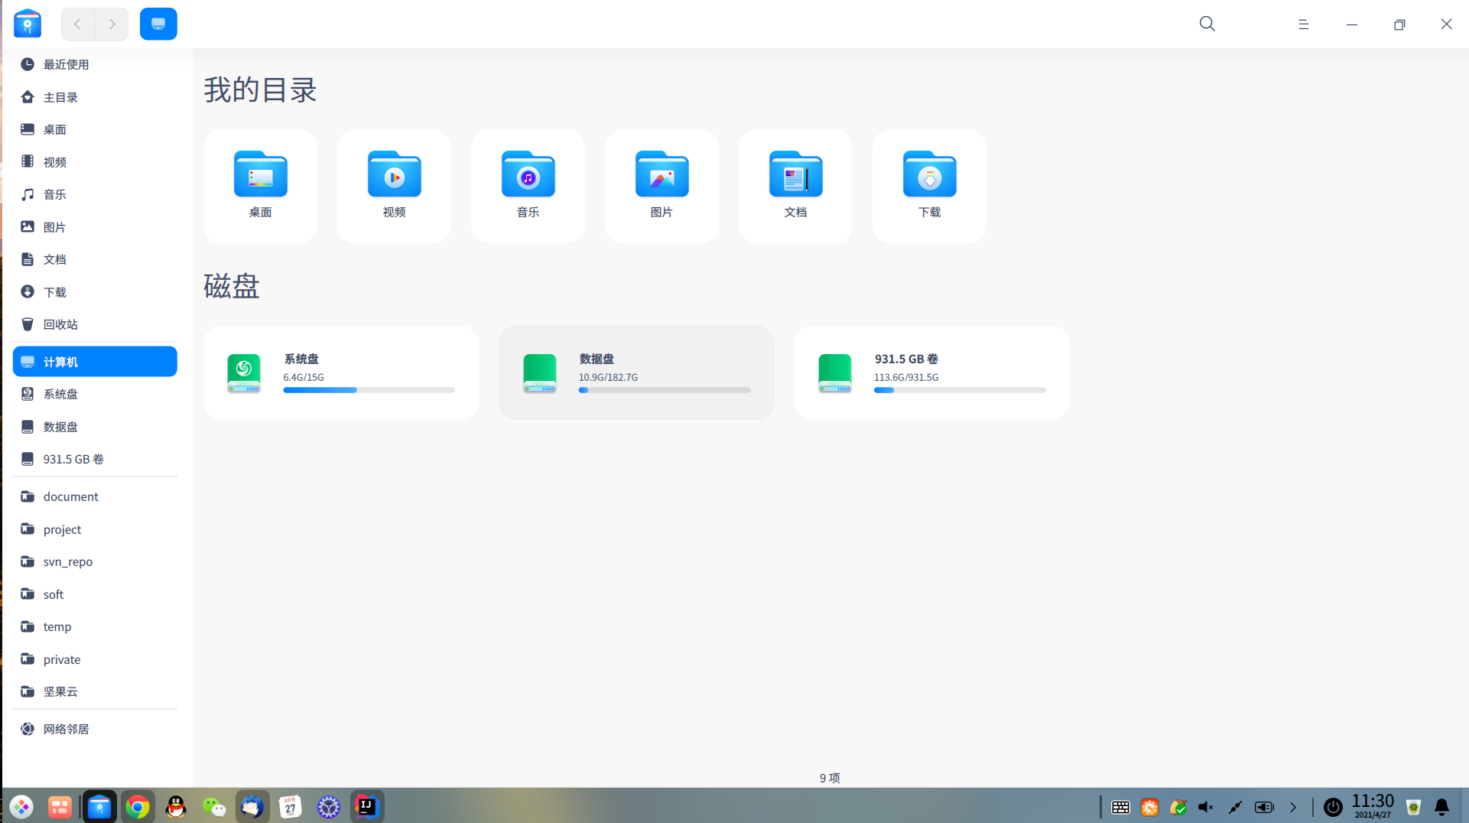Open the temp bookmark in the sidebar
Screen dimensions: 1469x823
coord(95,626)
